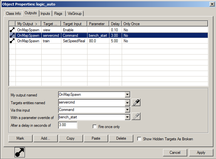Screen dimensions: 216x159
Task: Click the large output arrow icon at bottom left
Action: click(x=20, y=153)
